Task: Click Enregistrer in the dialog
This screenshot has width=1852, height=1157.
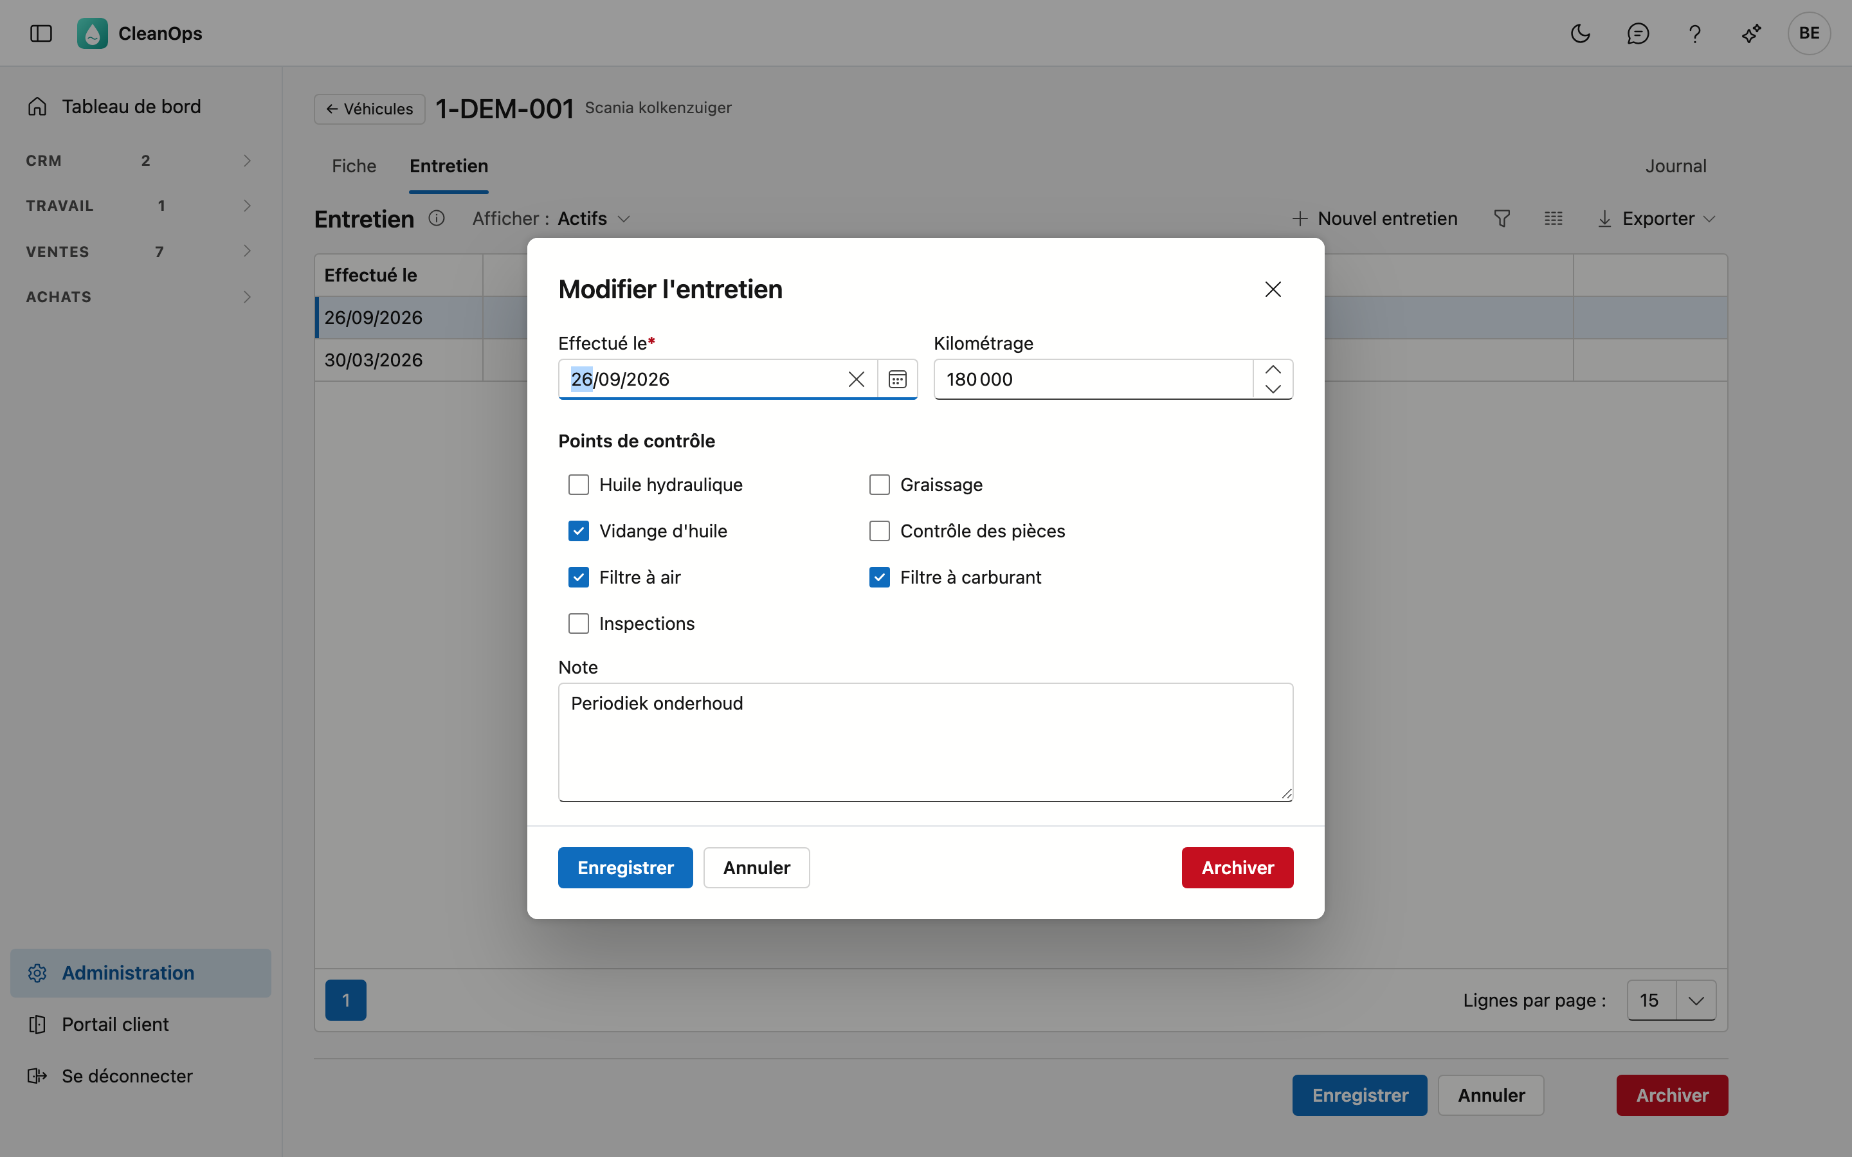Action: tap(625, 868)
